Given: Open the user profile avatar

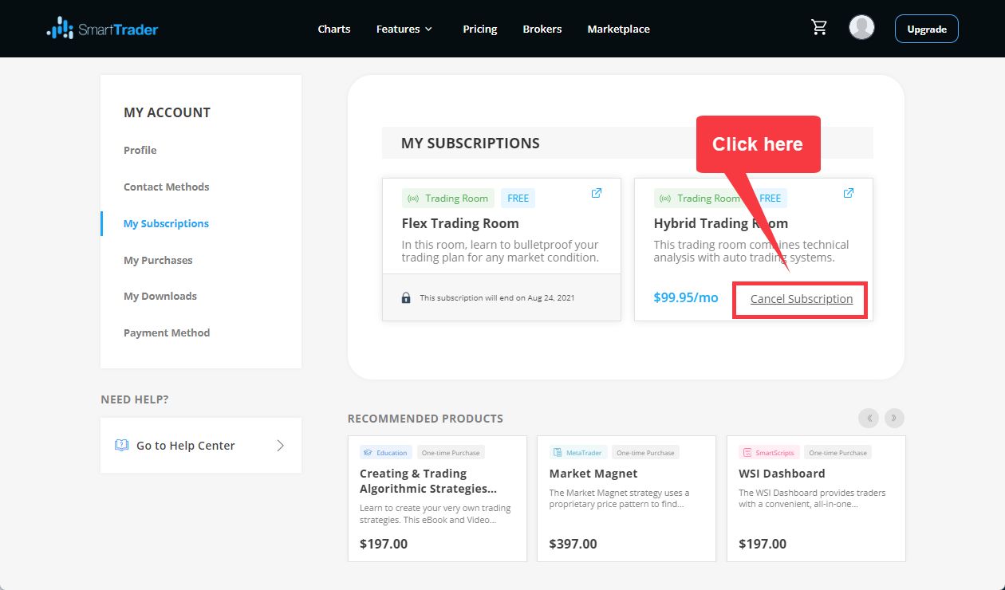Looking at the screenshot, I should 861,28.
